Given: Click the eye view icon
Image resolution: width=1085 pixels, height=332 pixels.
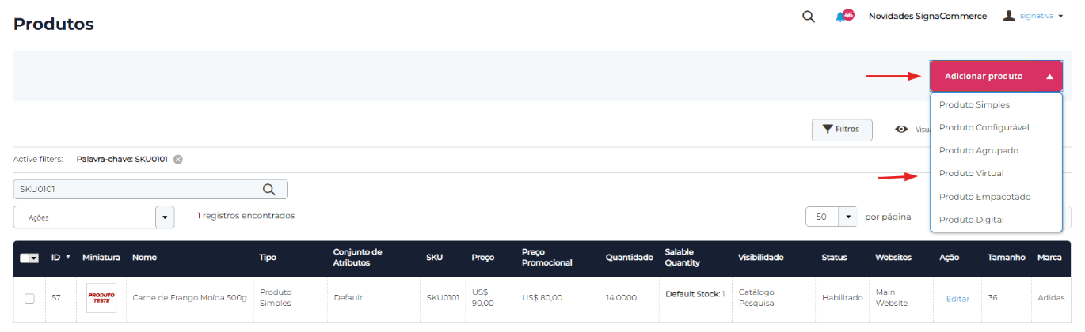Looking at the screenshot, I should tap(901, 130).
